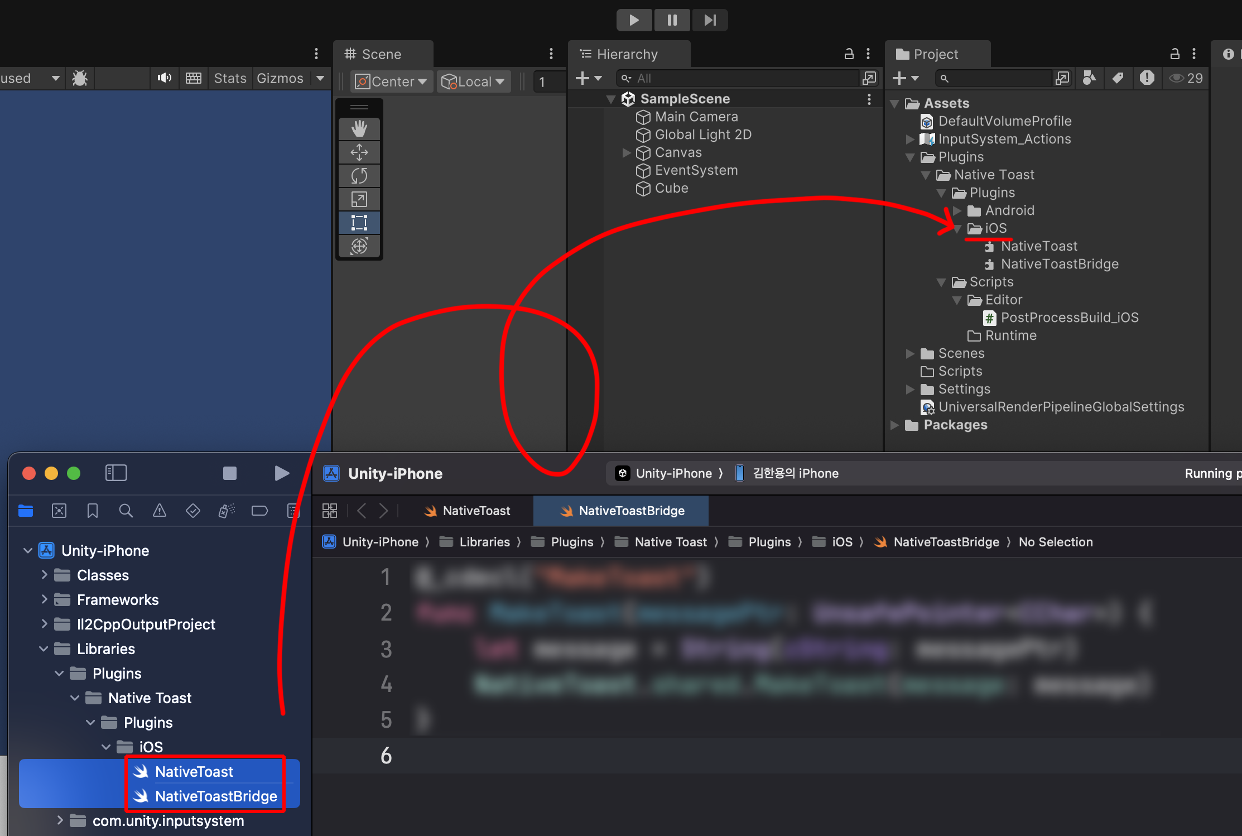Open Center pivot mode dropdown
1242x836 pixels.
tap(392, 81)
